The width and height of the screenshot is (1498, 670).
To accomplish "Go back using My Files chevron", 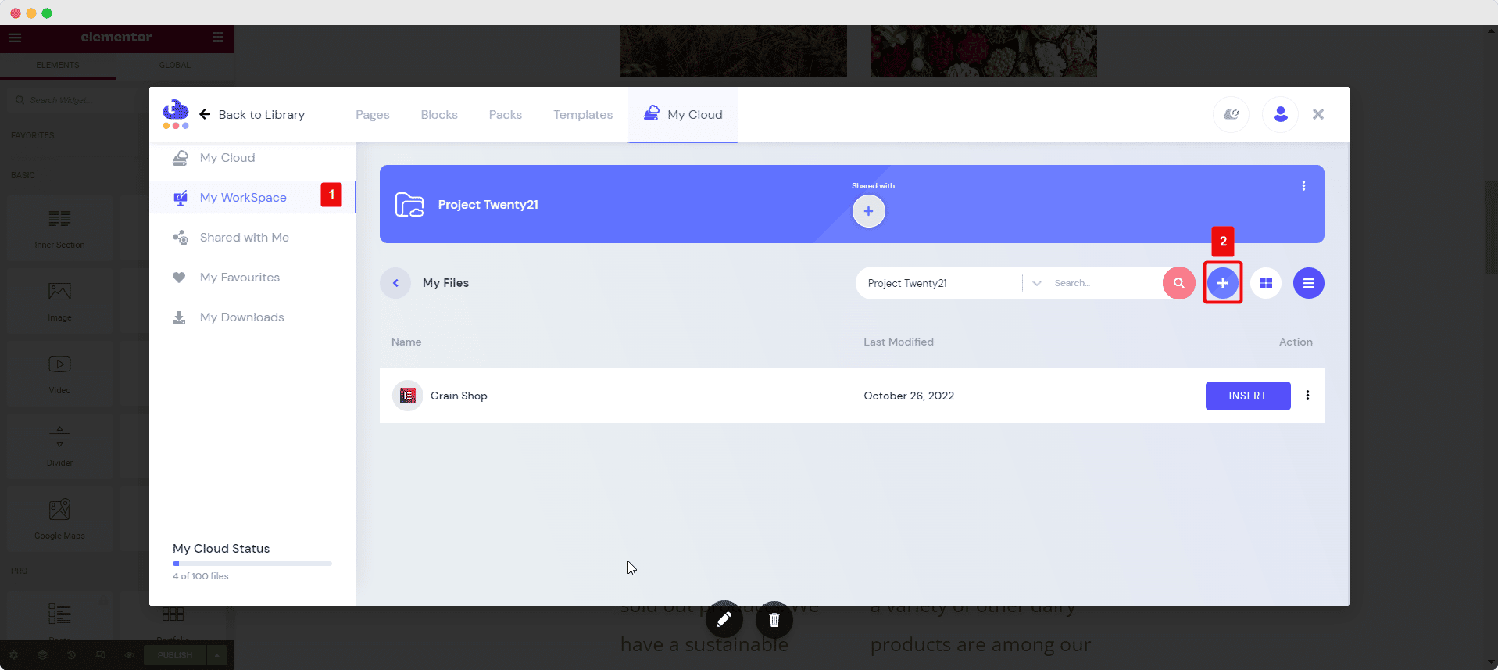I will tap(395, 283).
